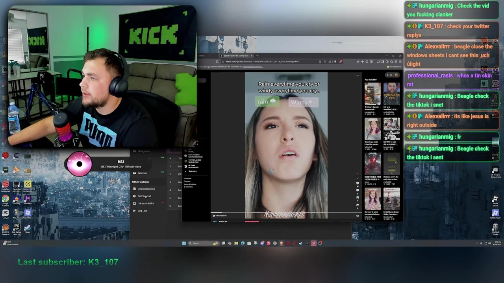This screenshot has width=504, height=283.
Task: Show hidden system tray icons
Action: (x=476, y=243)
